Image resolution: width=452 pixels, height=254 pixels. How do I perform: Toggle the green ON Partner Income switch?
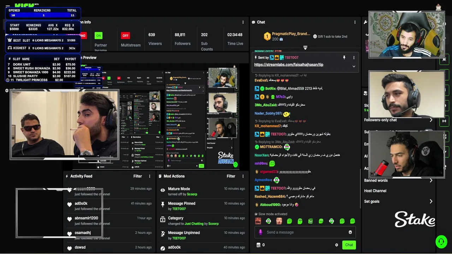[99, 36]
